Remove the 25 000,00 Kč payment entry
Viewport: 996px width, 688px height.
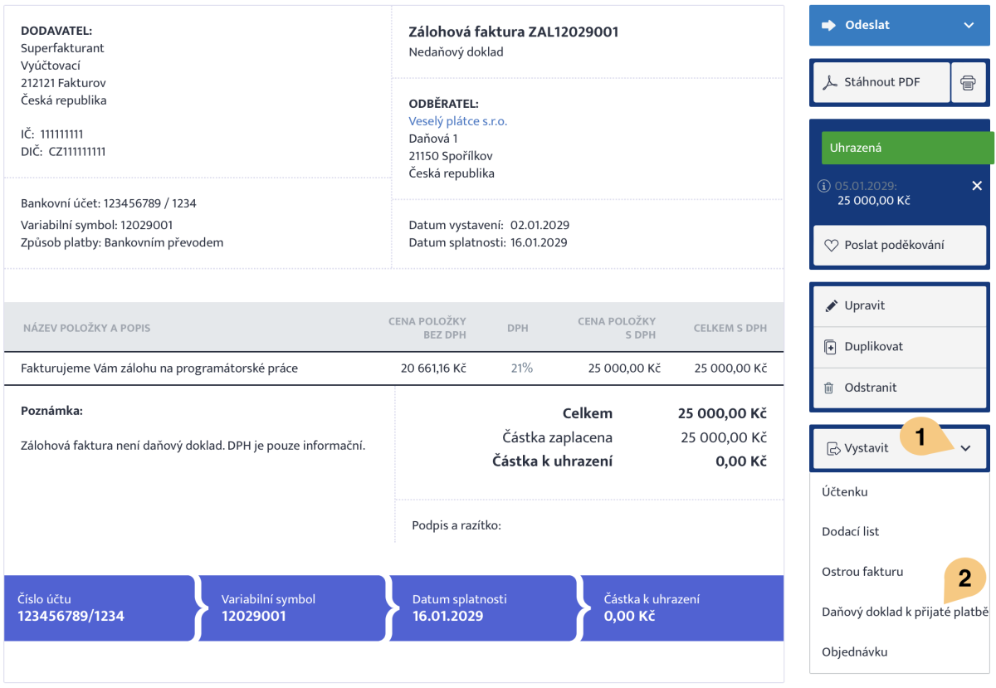point(977,186)
